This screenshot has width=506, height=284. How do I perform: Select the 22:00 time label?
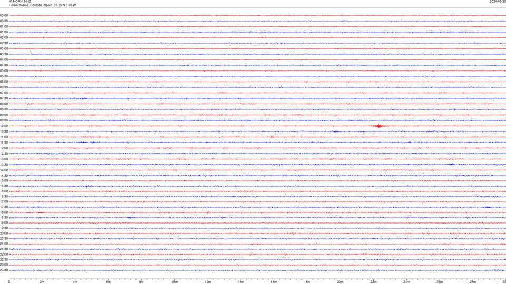click(x=4, y=255)
